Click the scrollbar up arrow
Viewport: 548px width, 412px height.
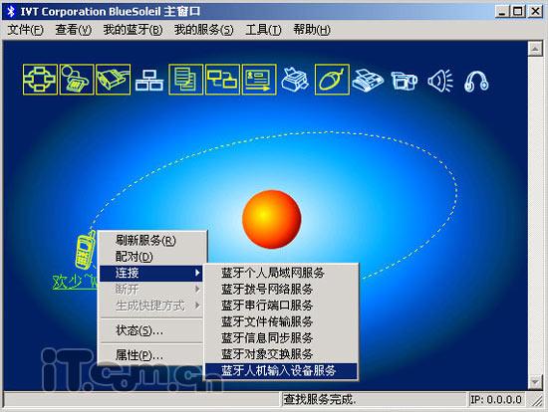coord(535,49)
